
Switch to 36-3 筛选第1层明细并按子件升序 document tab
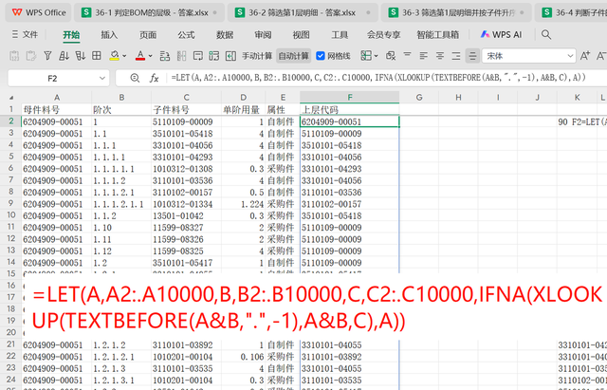(x=457, y=12)
